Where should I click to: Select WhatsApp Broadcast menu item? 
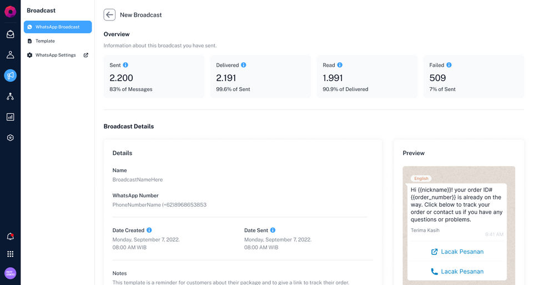click(x=57, y=27)
